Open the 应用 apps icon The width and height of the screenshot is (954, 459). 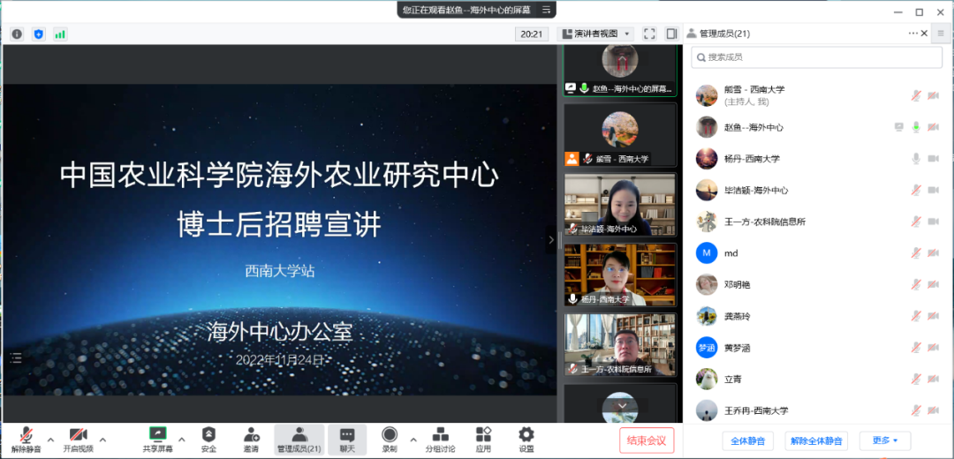pos(483,434)
